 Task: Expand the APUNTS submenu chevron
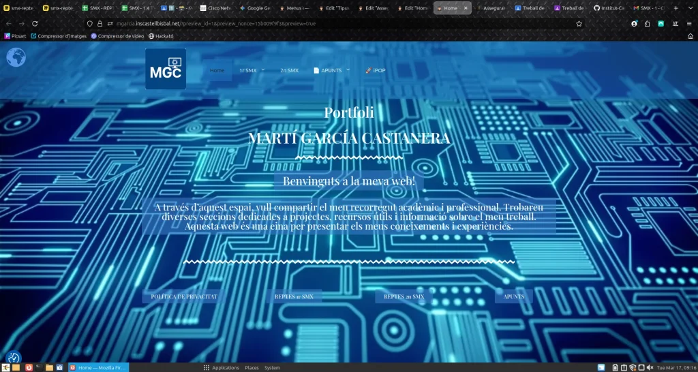tap(348, 69)
